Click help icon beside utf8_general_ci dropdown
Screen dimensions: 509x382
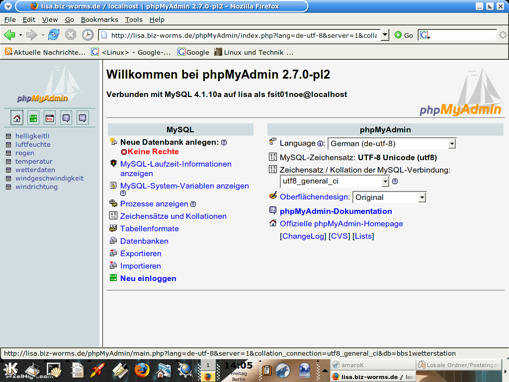coord(395,181)
